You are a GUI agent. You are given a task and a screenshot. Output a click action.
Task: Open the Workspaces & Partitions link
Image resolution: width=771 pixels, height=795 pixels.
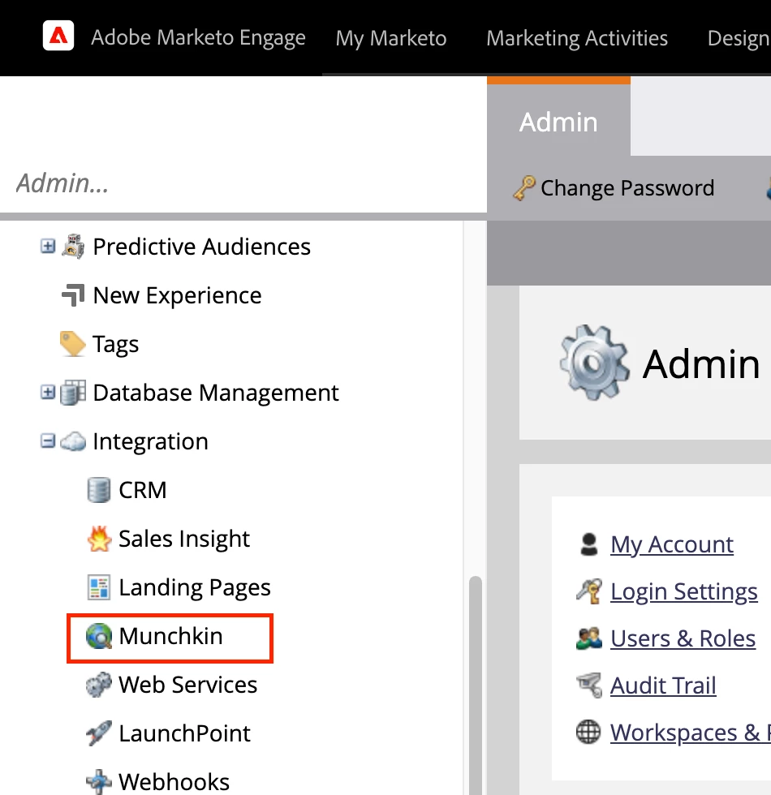coord(691,733)
